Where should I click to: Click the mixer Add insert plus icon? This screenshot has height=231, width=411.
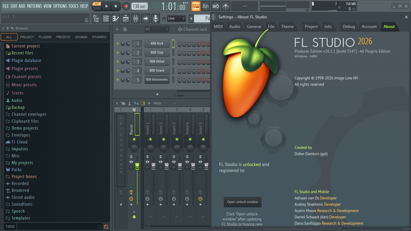click(149, 103)
